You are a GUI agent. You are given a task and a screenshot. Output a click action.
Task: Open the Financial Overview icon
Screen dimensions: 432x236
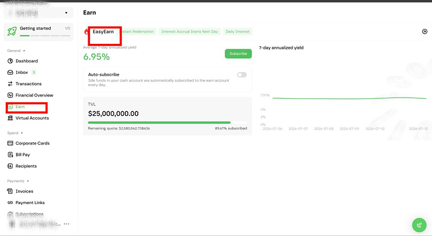pyautogui.click(x=10, y=95)
